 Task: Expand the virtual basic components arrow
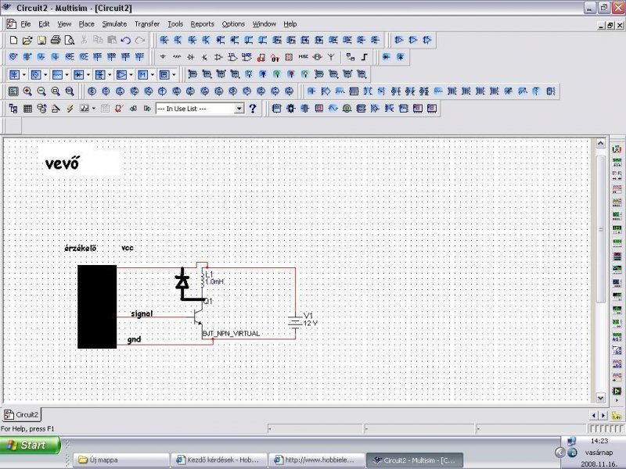point(67,74)
